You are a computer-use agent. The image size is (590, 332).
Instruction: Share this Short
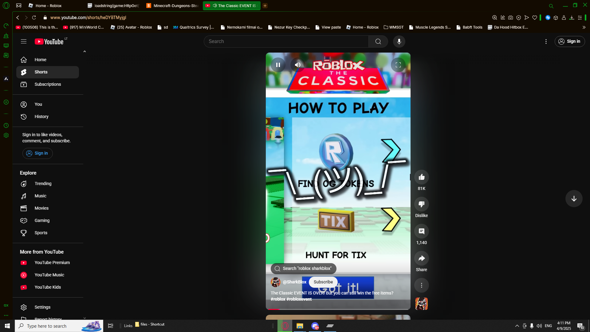[x=422, y=258]
